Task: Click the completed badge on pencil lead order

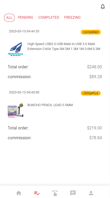Action: click(91, 93)
